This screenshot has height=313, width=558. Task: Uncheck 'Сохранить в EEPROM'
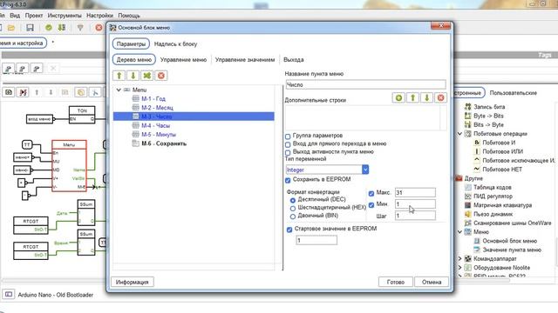tap(288, 180)
